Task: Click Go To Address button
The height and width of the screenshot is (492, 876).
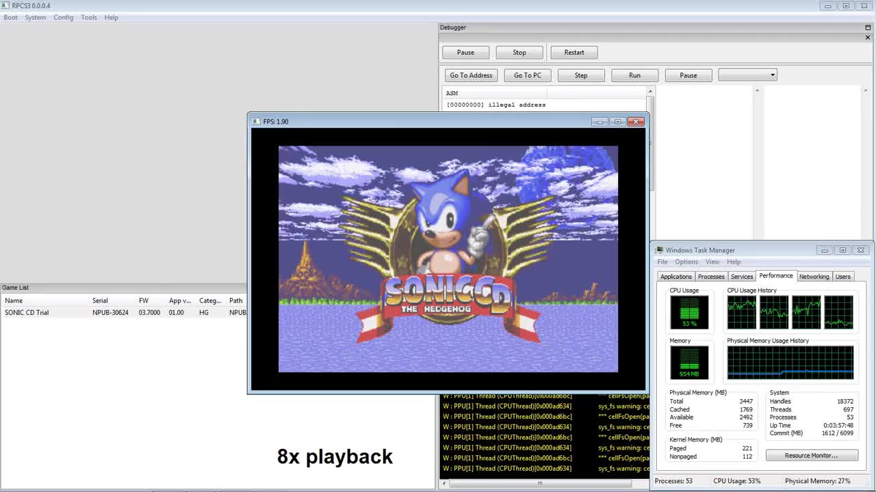Action: point(471,75)
